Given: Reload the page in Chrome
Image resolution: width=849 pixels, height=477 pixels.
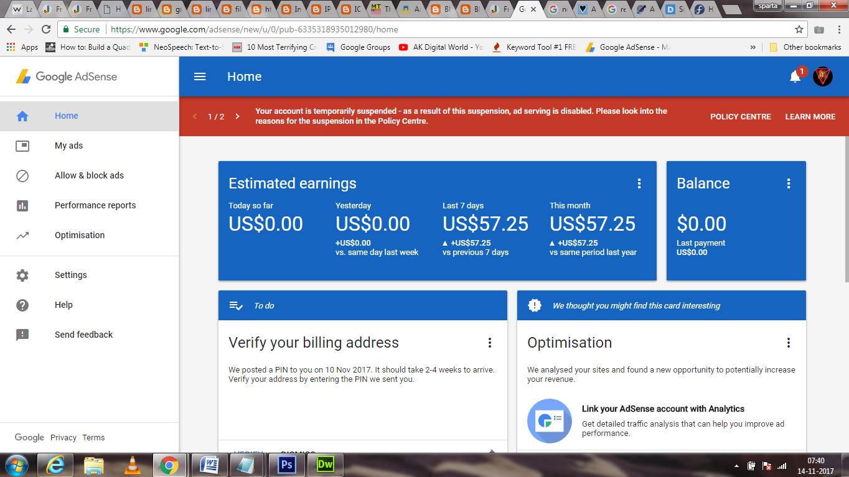Looking at the screenshot, I should tap(45, 29).
